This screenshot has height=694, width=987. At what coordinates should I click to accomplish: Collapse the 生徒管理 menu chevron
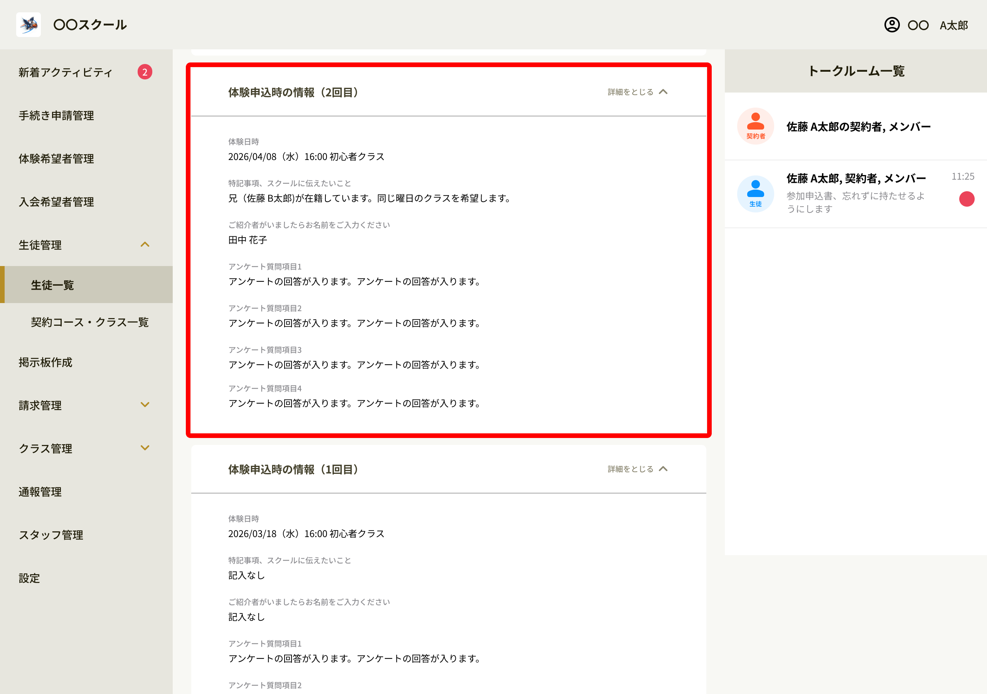click(x=145, y=245)
